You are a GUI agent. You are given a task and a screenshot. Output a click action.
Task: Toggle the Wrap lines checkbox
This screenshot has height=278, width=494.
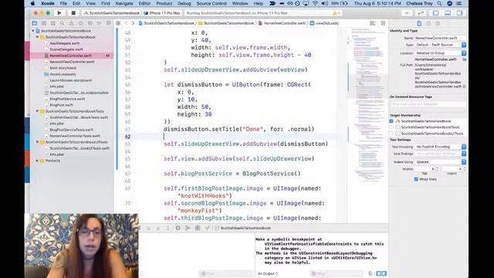(x=416, y=179)
